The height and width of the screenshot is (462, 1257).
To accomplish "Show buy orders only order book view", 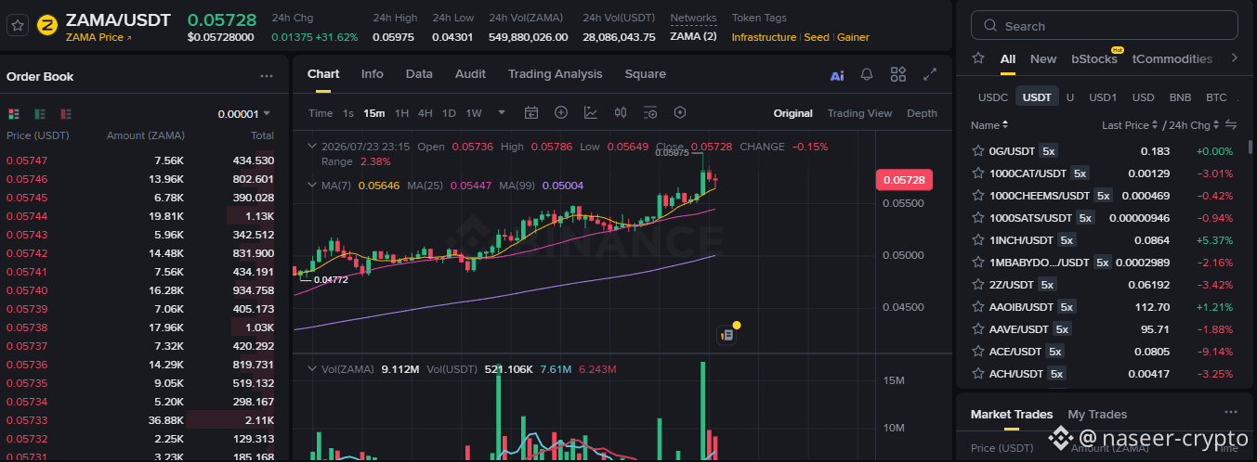I will point(40,114).
